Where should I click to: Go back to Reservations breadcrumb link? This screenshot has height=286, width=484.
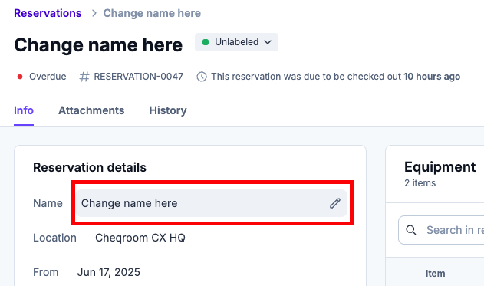tap(48, 13)
